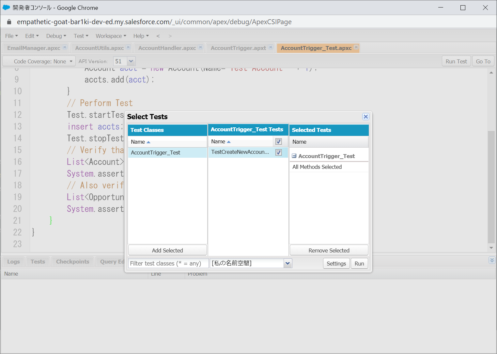Run the selected tests
497x354 pixels.
point(359,264)
